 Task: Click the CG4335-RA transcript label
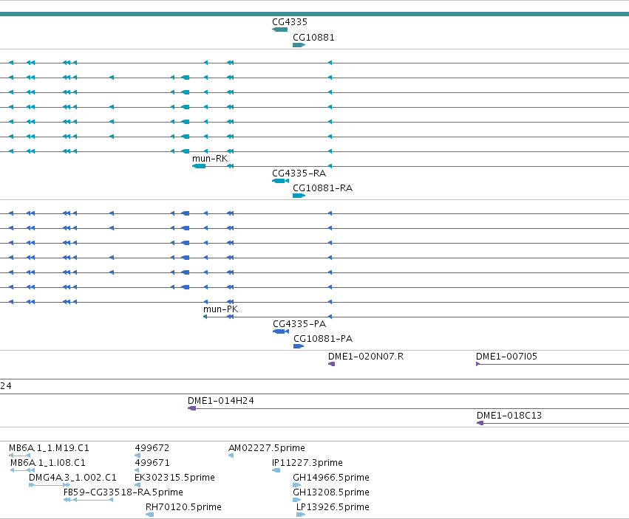tap(299, 173)
